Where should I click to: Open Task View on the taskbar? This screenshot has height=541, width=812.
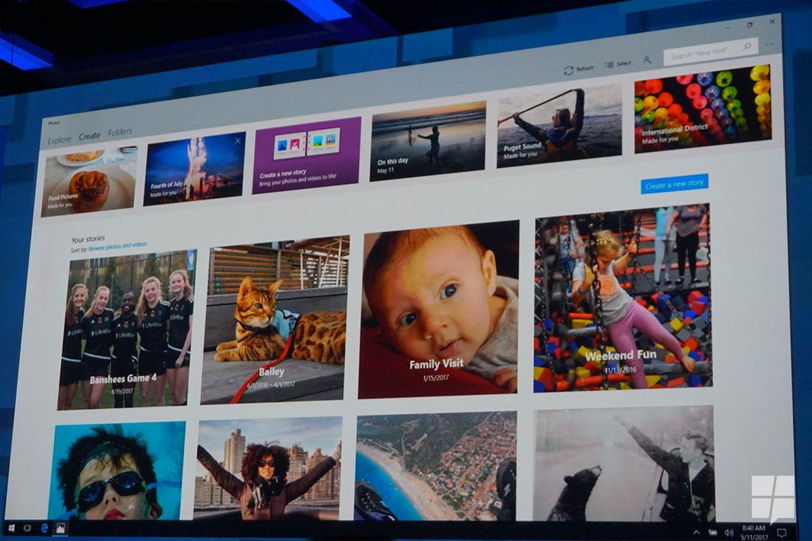click(x=28, y=527)
